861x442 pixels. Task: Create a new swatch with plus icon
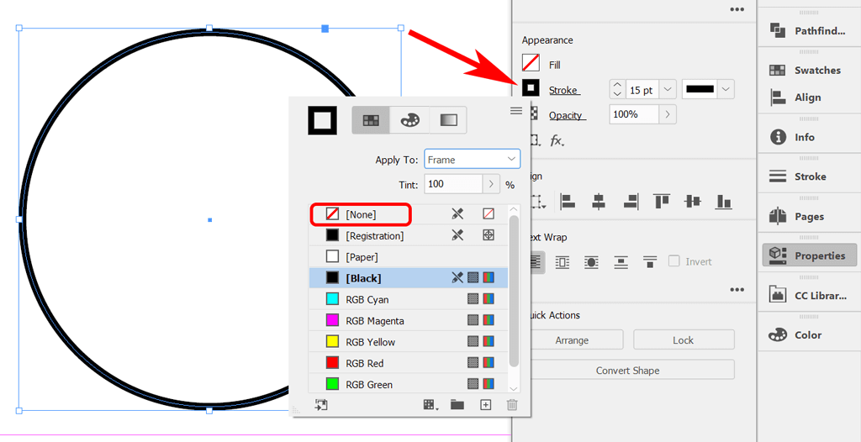(x=485, y=405)
